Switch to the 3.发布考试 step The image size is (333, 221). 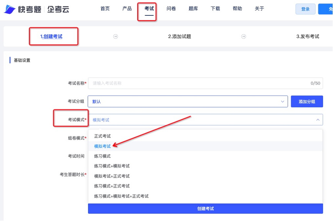tap(308, 37)
